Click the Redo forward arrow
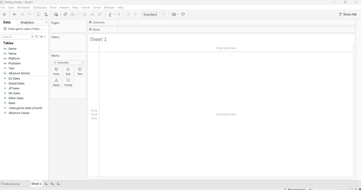This screenshot has height=190, width=361. click(22, 14)
